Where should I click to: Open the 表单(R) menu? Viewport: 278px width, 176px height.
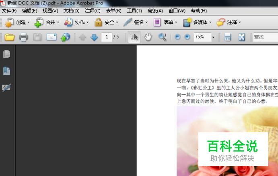coord(113,11)
